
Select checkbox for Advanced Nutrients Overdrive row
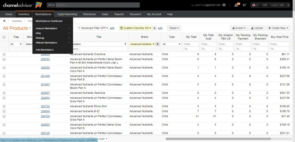4,54
